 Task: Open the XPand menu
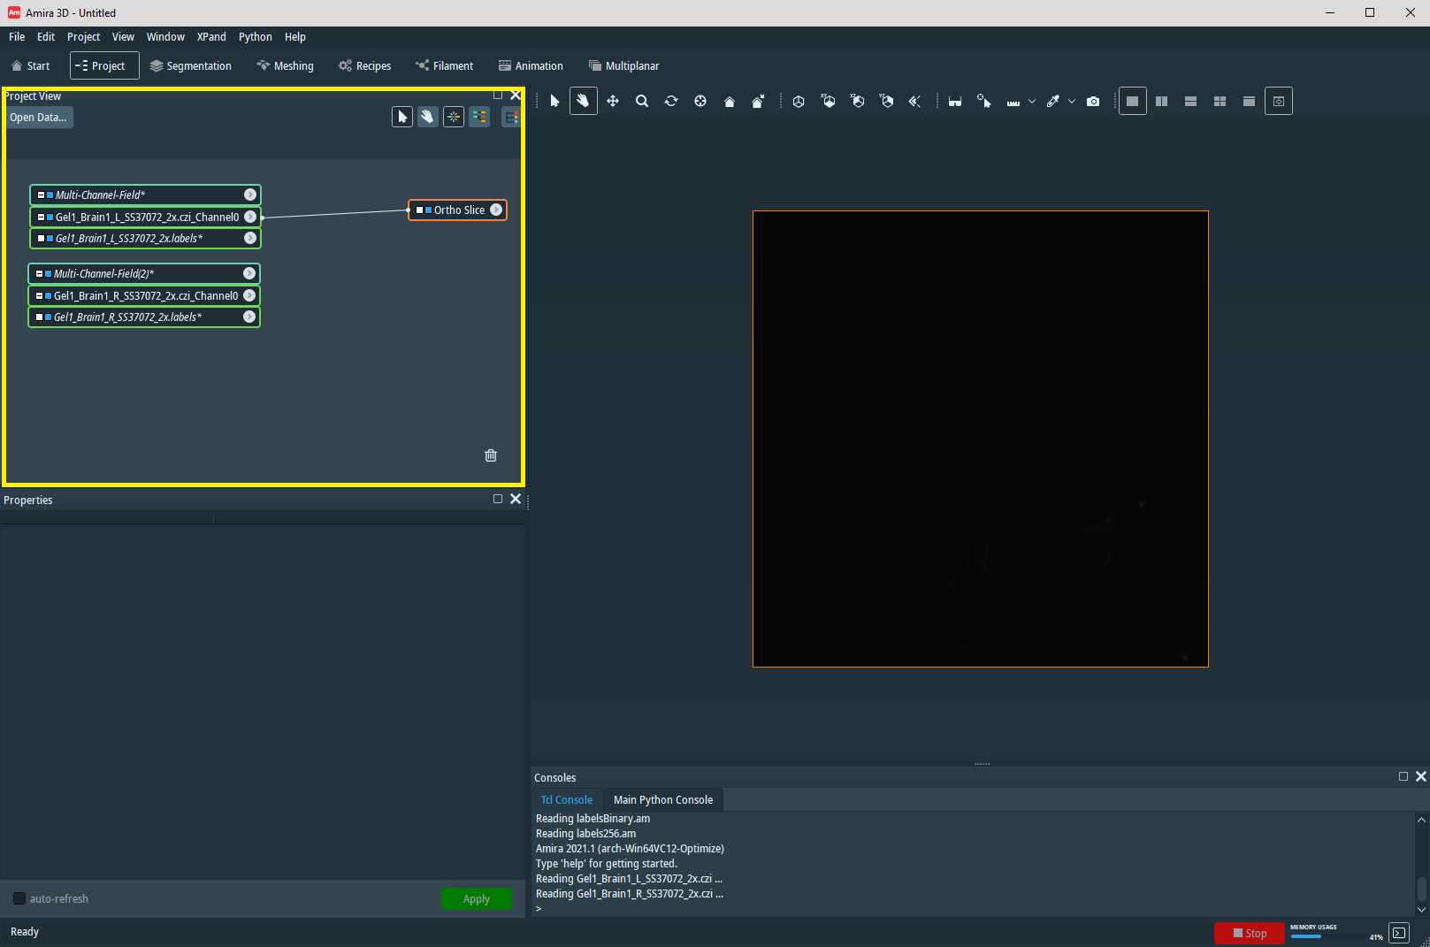pyautogui.click(x=211, y=37)
